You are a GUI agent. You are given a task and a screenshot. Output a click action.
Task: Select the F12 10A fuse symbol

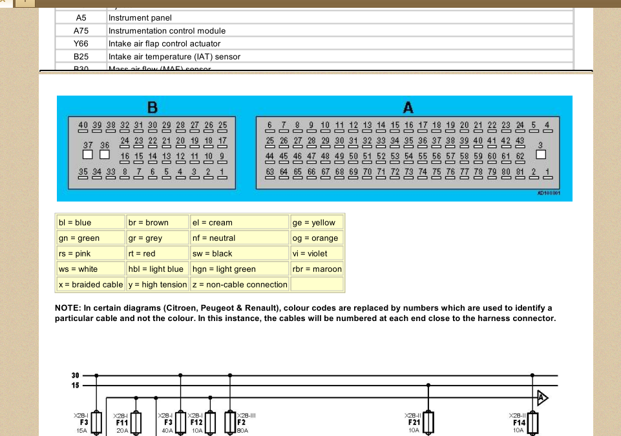pyautogui.click(x=210, y=422)
